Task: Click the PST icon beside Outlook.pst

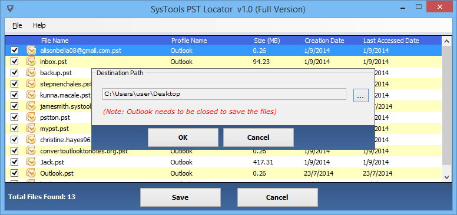Action: click(31, 173)
